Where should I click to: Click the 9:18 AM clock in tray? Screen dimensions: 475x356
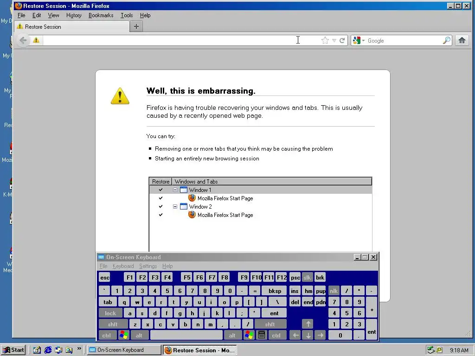coord(459,350)
